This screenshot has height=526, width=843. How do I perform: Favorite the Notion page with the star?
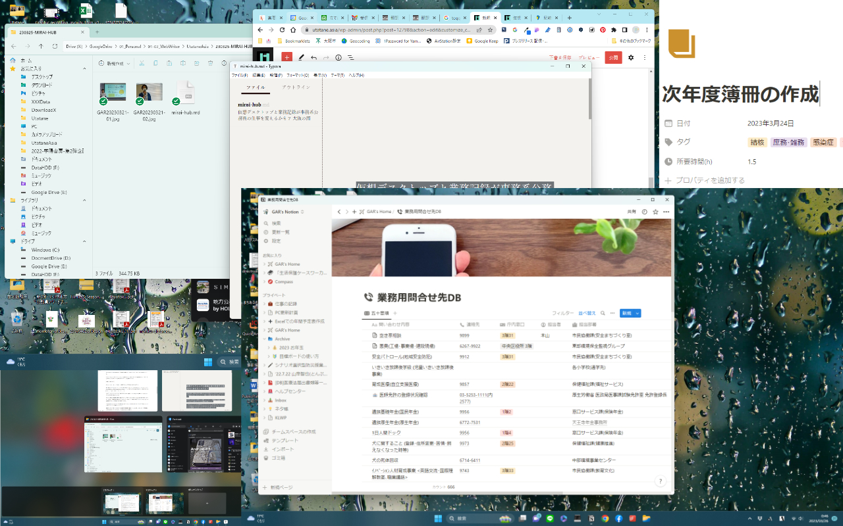656,212
